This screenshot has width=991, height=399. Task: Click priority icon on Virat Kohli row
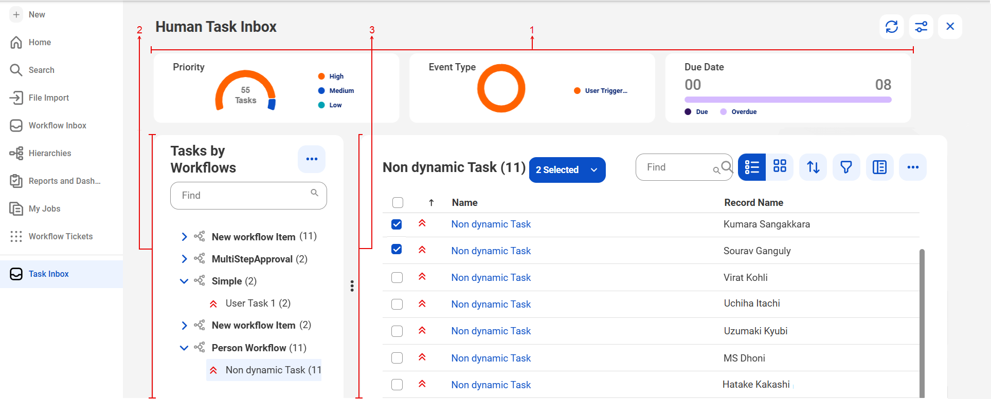click(x=422, y=277)
